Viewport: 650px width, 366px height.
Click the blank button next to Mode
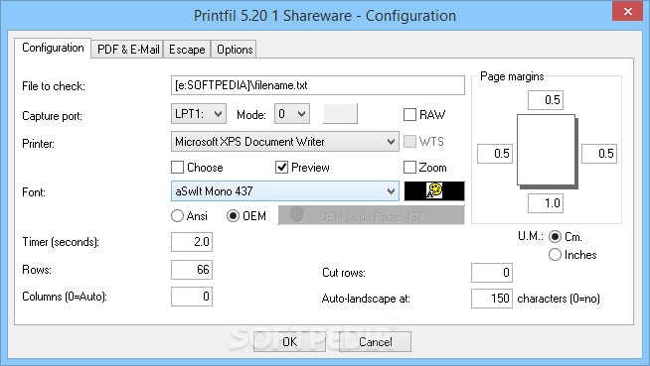(x=340, y=114)
